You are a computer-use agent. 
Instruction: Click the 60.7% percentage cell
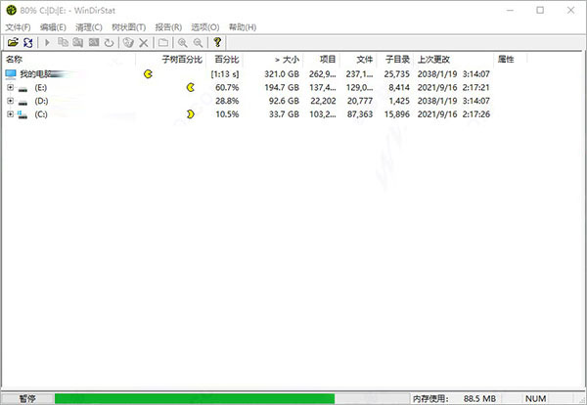tap(227, 88)
